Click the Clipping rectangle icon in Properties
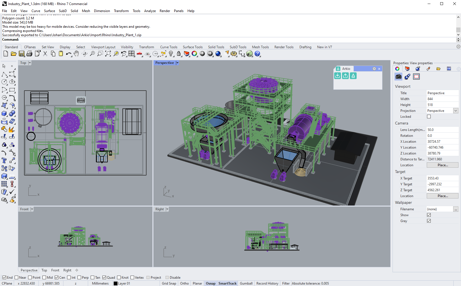 coord(416,77)
